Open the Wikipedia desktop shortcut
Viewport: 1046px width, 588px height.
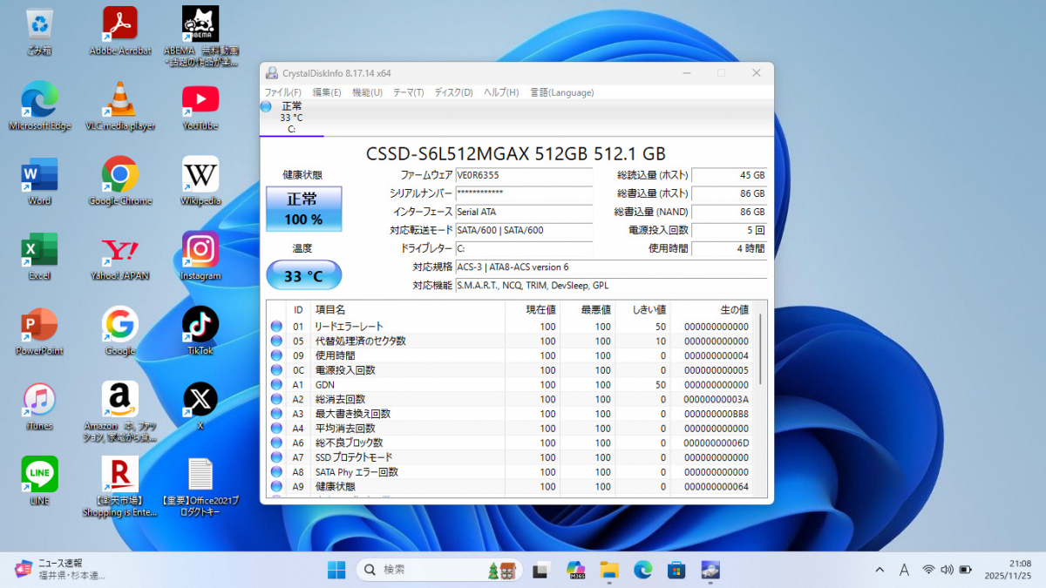point(200,175)
